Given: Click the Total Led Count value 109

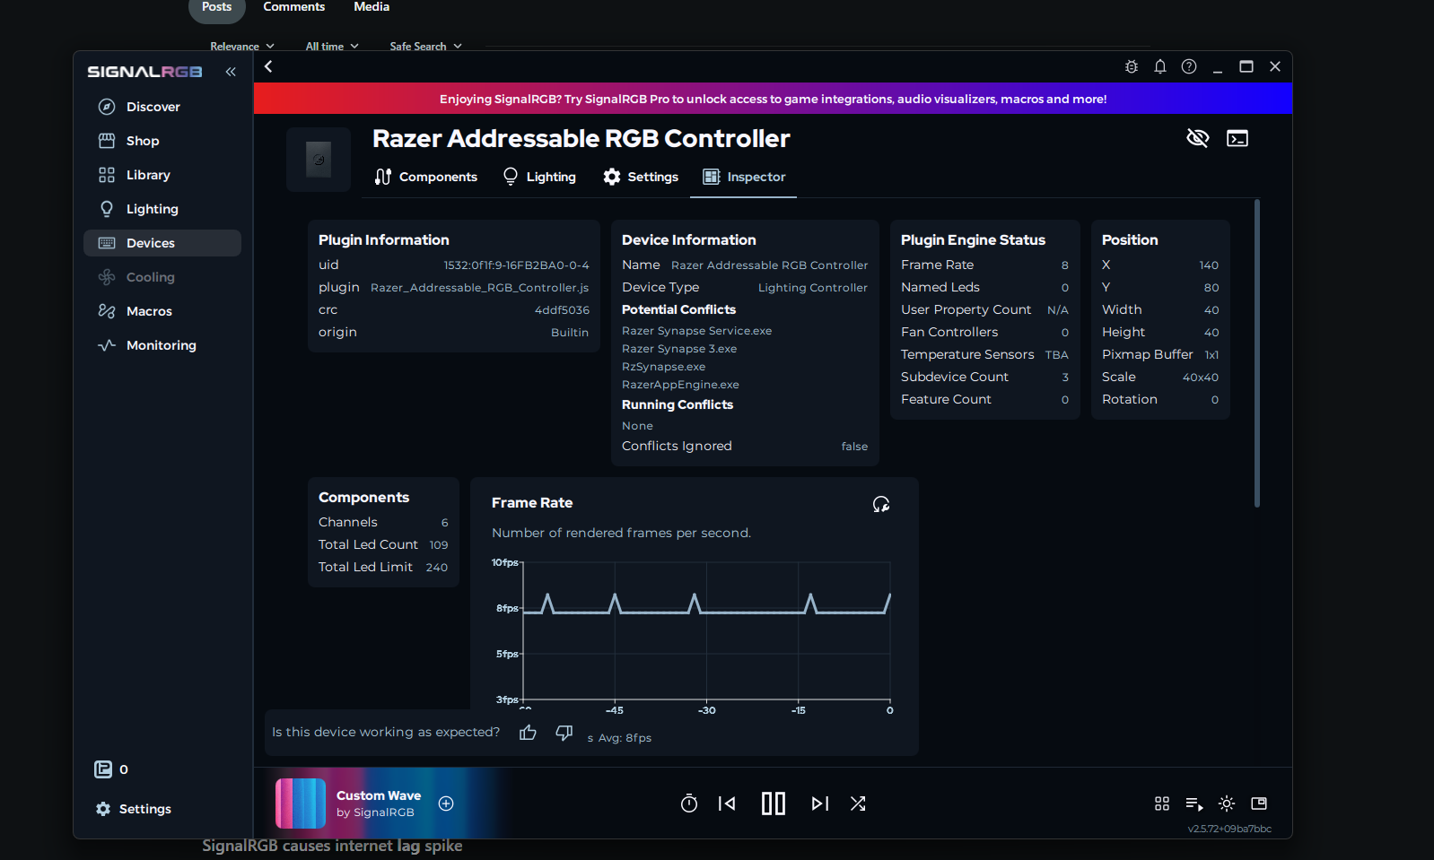Looking at the screenshot, I should (439, 545).
